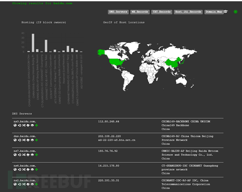Click the globe icon under ns7.baidu.com
This screenshot has width=242, height=192.
[15, 154]
